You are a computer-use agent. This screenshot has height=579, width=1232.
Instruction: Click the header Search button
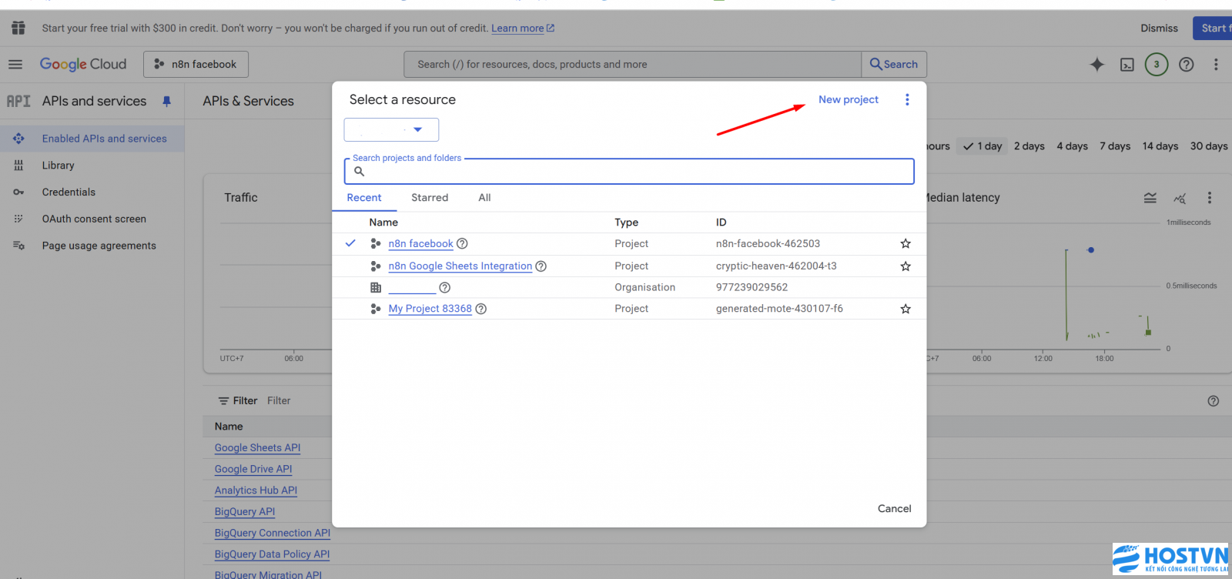point(894,65)
